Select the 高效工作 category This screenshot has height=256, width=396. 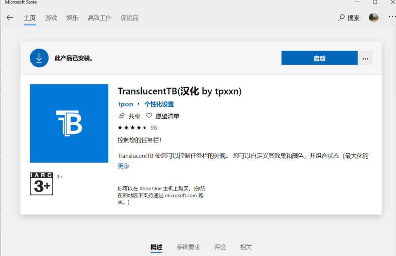(99, 18)
